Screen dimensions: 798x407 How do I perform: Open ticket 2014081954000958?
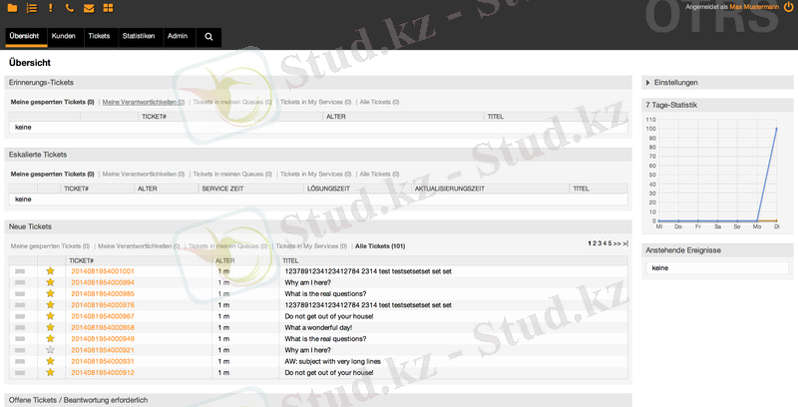click(103, 327)
